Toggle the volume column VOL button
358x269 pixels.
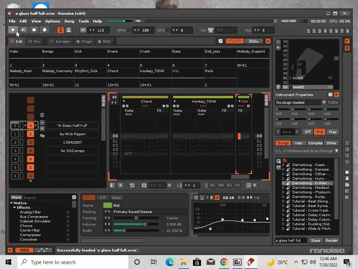click(x=212, y=185)
